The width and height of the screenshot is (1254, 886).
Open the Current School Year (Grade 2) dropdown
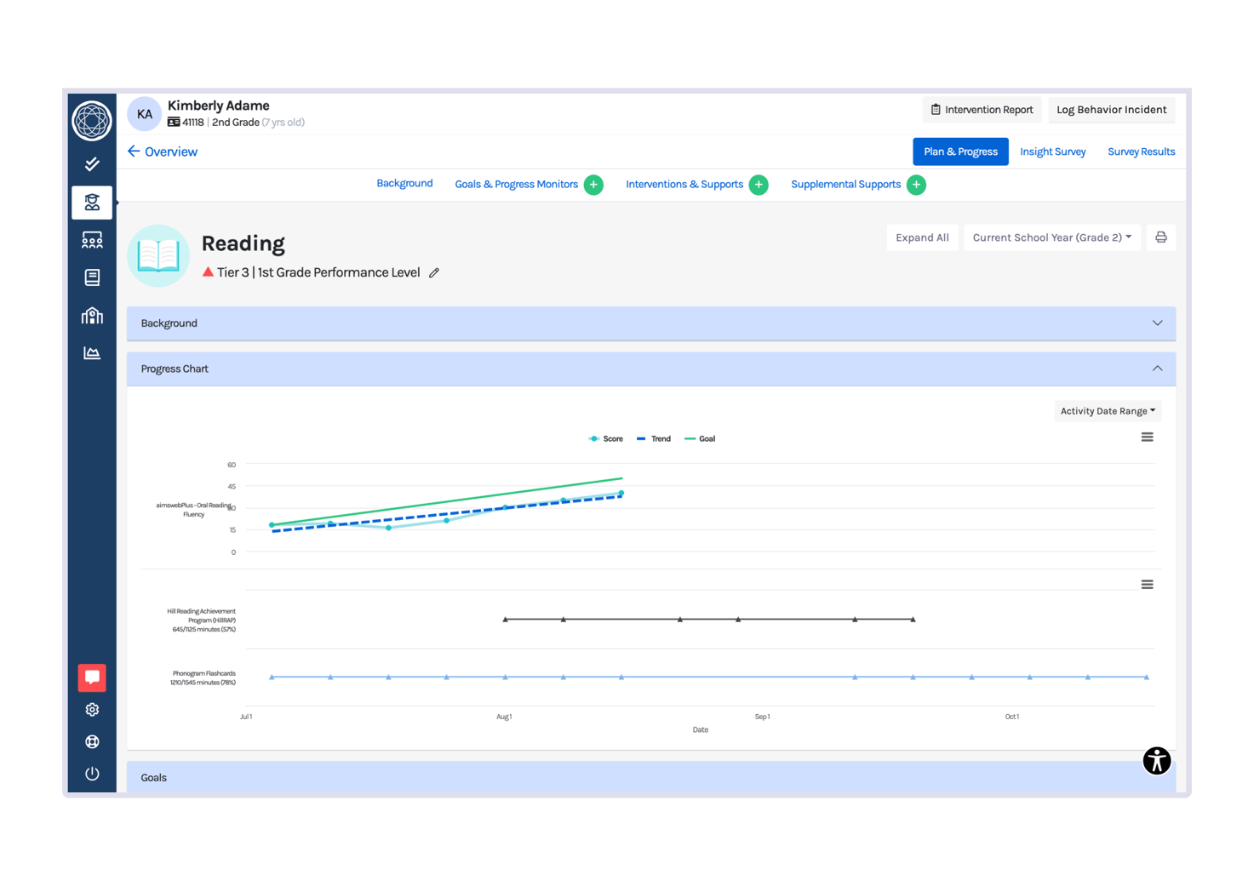pyautogui.click(x=1051, y=237)
